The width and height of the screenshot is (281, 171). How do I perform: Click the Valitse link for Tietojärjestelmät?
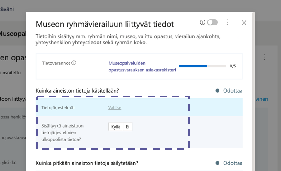pos(115,108)
